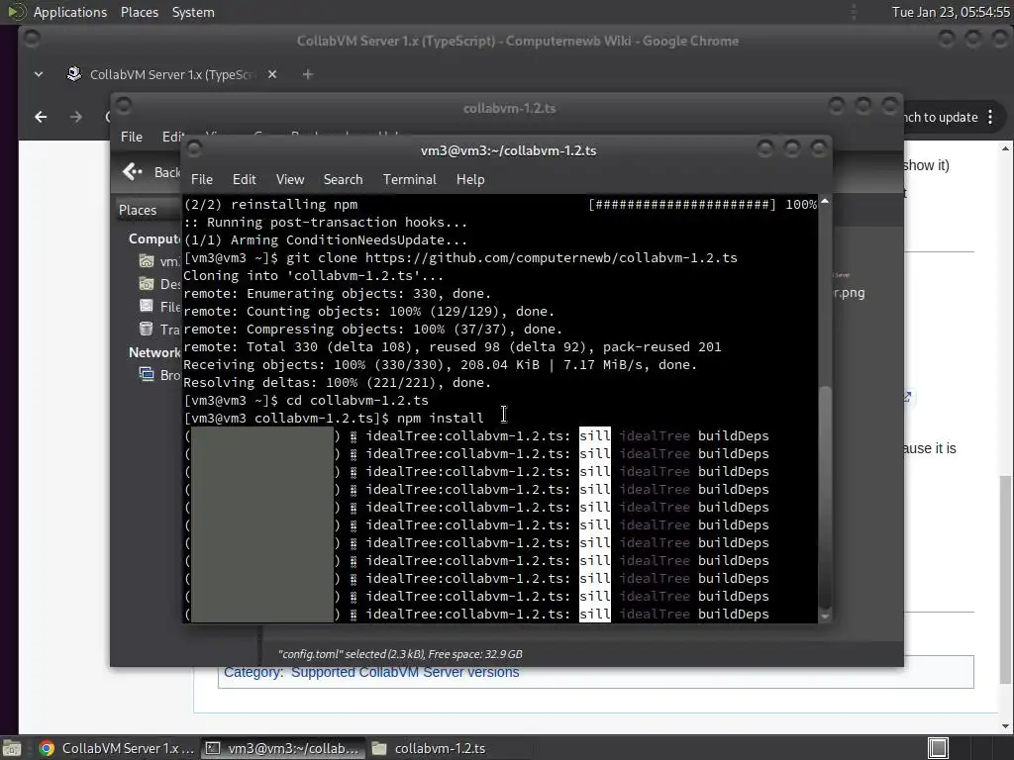Viewport: 1014px width, 760px height.
Task: Close the CollabVM Server 1.x Chrome tab
Action: (x=272, y=74)
